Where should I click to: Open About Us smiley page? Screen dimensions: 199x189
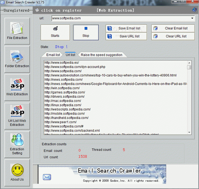(x=17, y=173)
